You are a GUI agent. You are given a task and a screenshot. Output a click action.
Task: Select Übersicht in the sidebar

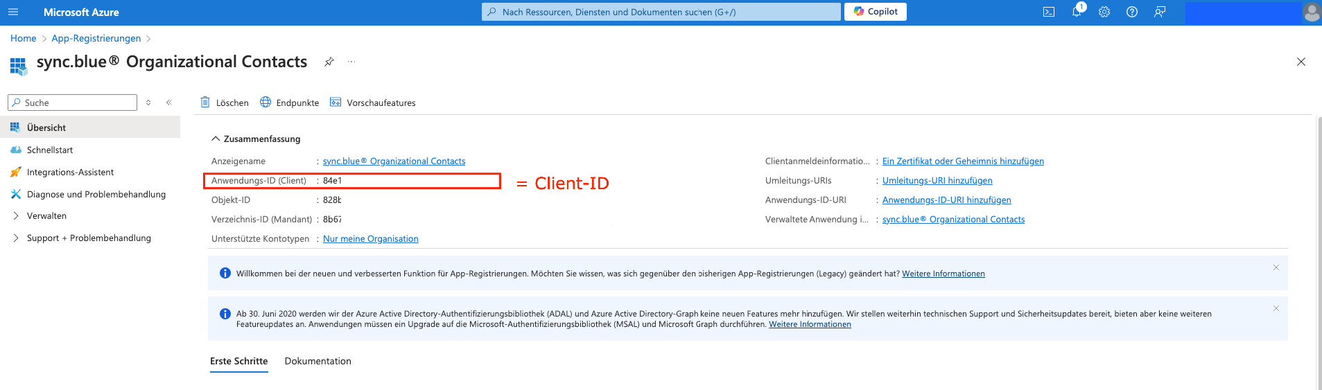(90, 127)
